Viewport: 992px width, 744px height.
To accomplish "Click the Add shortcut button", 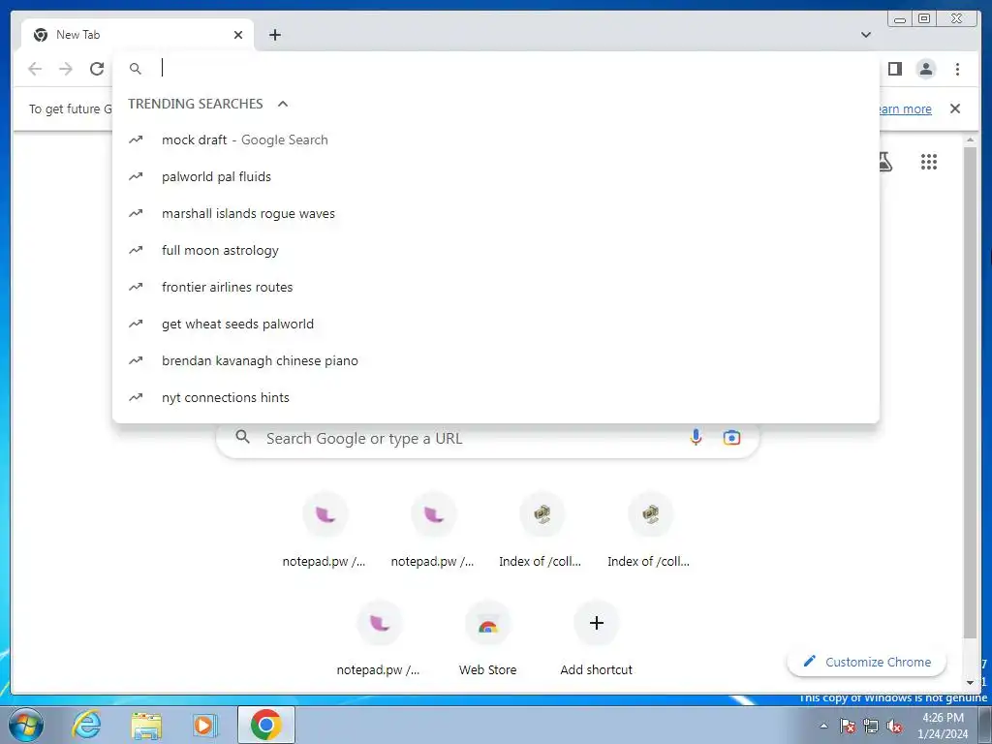I will pos(596,639).
